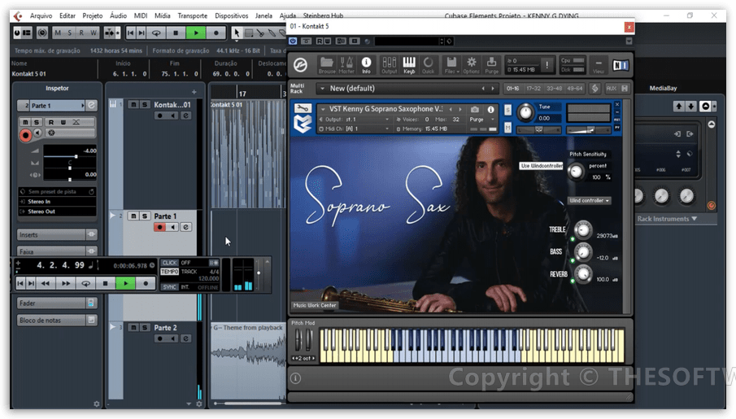Screen dimensions: 736x419
Task: Open Projeto menu
Action: pyautogui.click(x=93, y=15)
